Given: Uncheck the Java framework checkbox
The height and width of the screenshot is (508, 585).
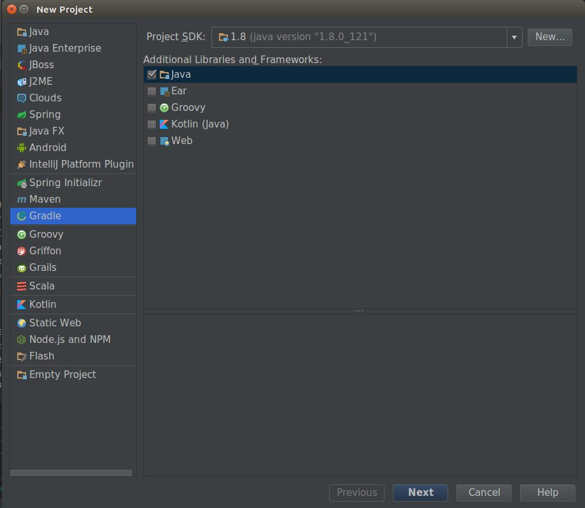Looking at the screenshot, I should coord(152,75).
